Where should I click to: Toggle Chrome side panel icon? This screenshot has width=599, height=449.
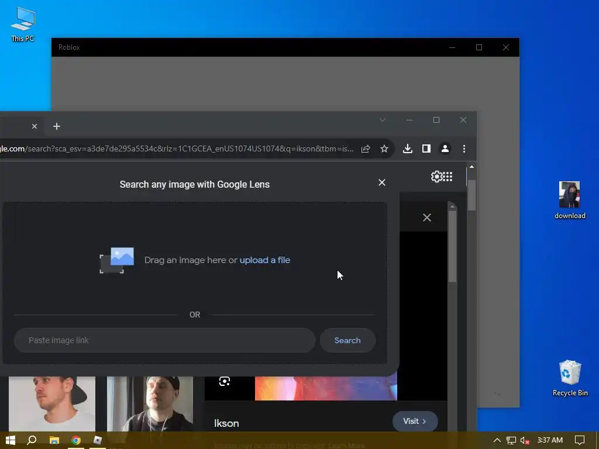coord(426,149)
